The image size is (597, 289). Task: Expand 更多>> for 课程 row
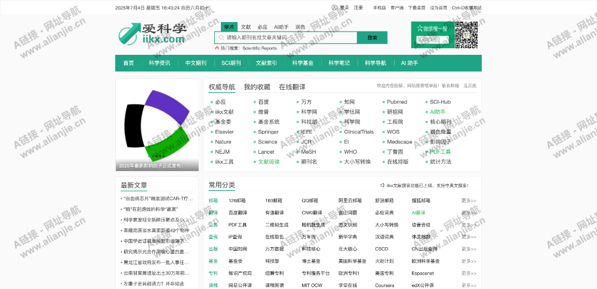coord(469,285)
